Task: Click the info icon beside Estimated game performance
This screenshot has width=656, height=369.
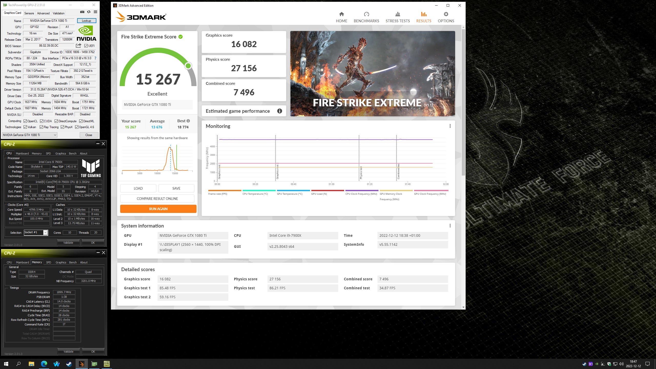Action: [280, 111]
